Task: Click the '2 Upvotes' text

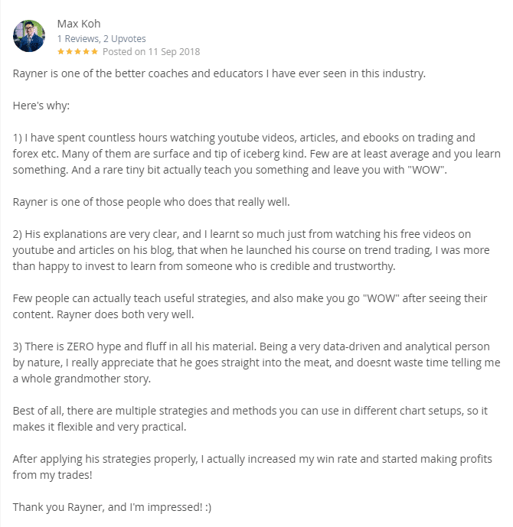Action: click(x=125, y=39)
